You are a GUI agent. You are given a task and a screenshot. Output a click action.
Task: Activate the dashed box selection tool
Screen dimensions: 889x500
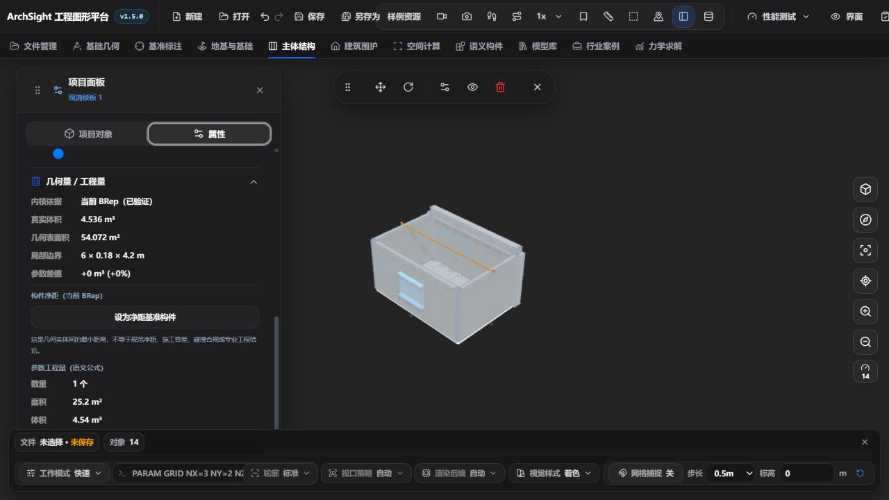coord(633,17)
